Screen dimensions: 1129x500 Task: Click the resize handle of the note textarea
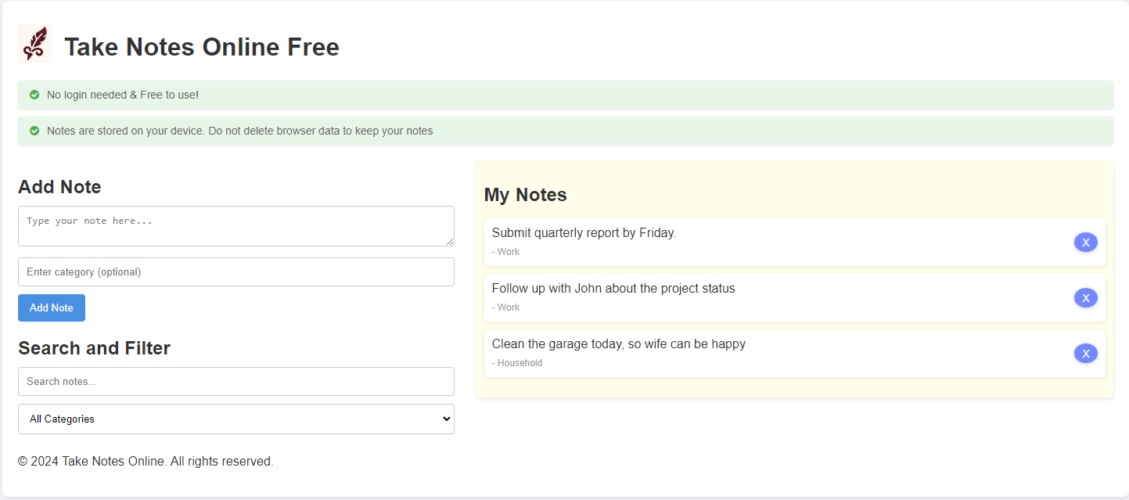tap(449, 241)
